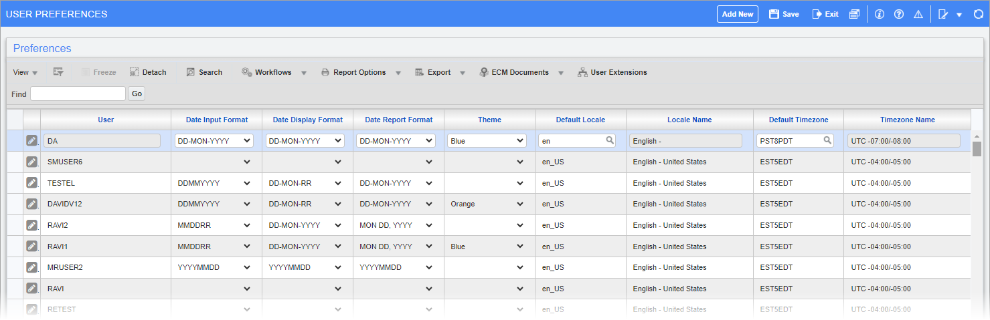Click the Locale Name column header
The image size is (990, 320).
(689, 120)
